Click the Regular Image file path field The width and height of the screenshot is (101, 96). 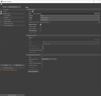pyautogui.click(x=63, y=14)
